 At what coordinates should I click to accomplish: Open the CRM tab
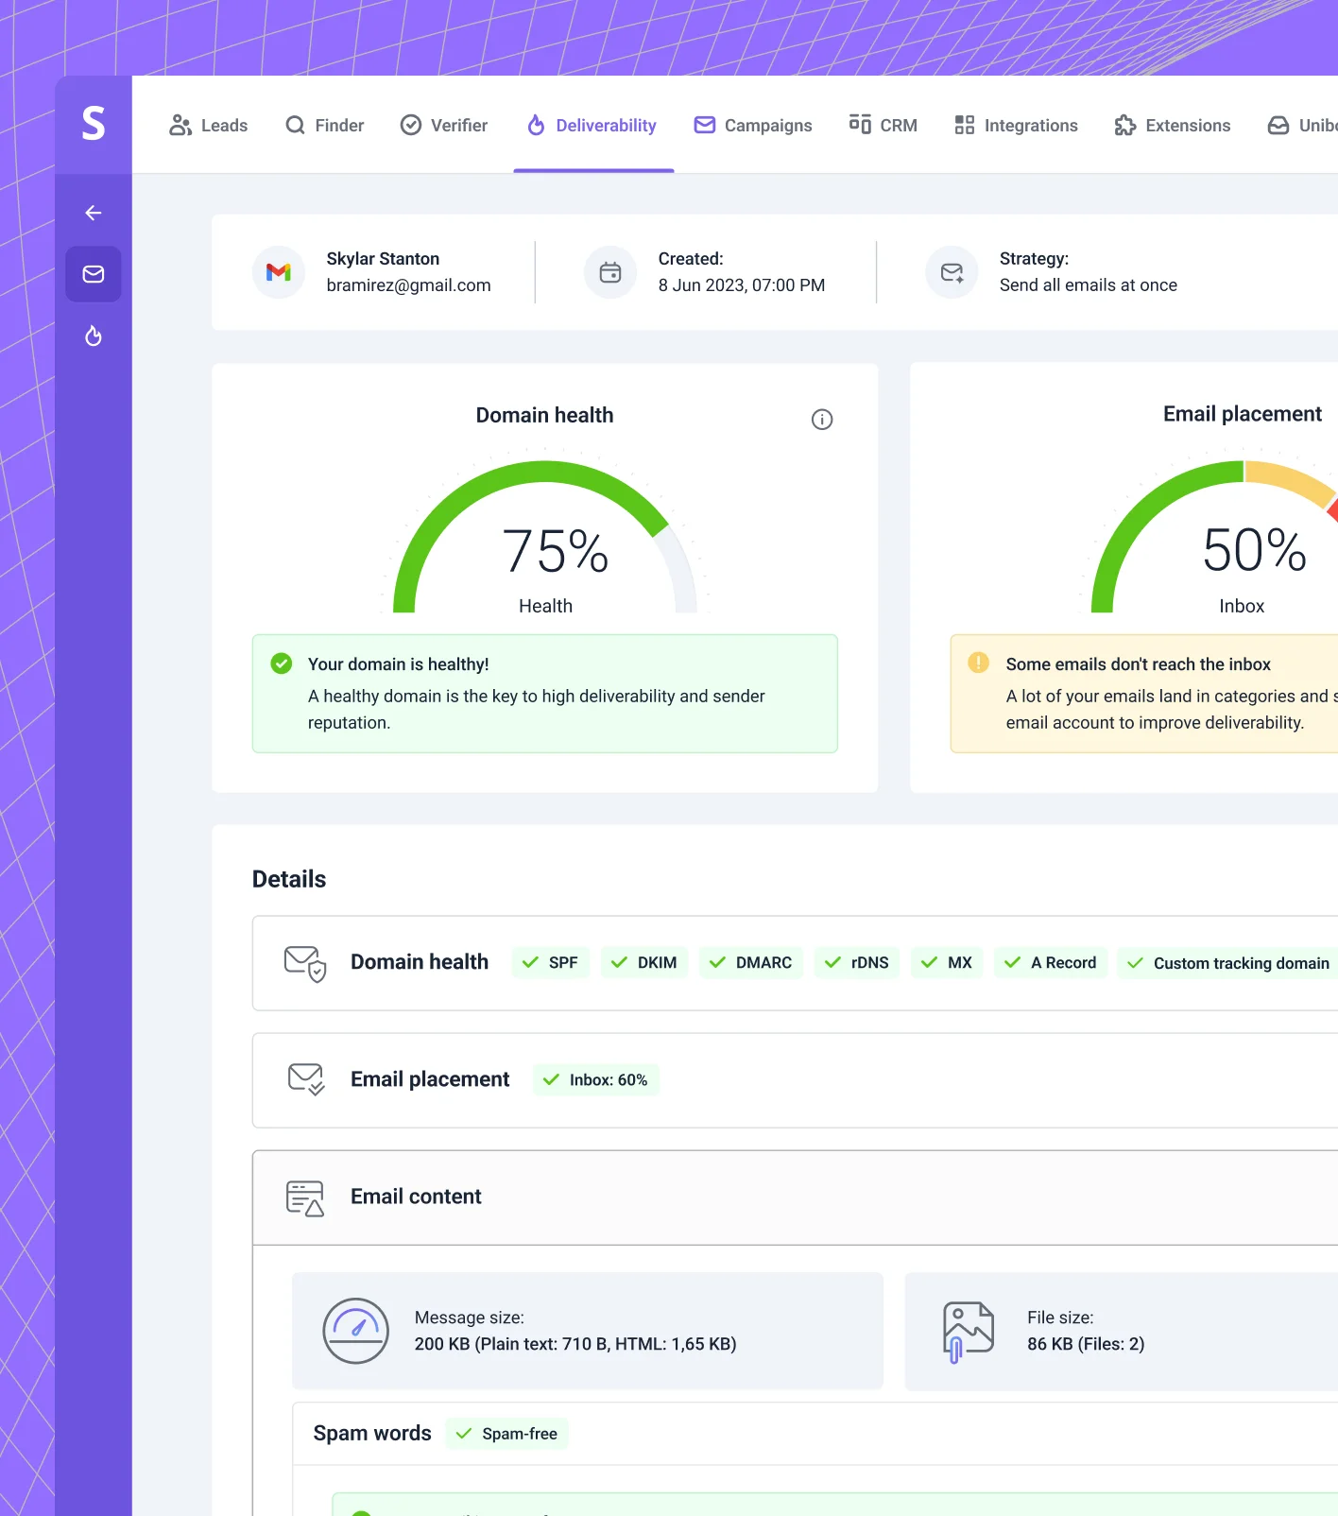(x=883, y=126)
